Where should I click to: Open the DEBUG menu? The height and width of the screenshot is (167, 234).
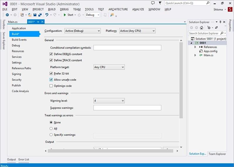64,9
